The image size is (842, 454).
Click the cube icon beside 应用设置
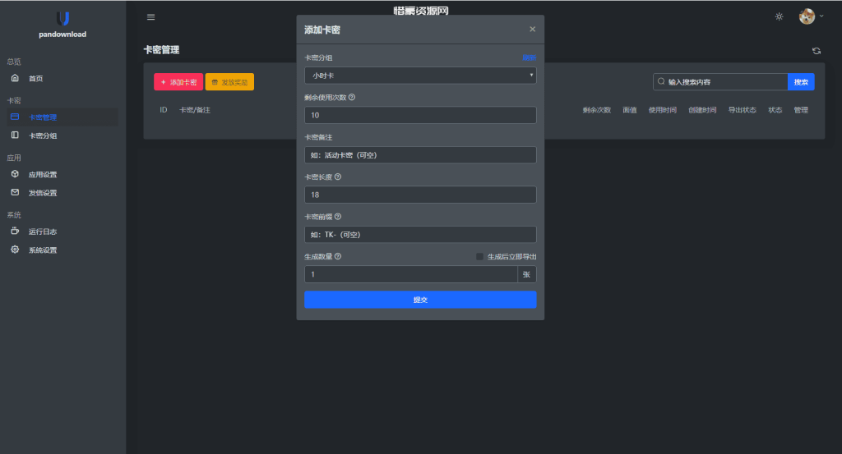click(x=15, y=174)
